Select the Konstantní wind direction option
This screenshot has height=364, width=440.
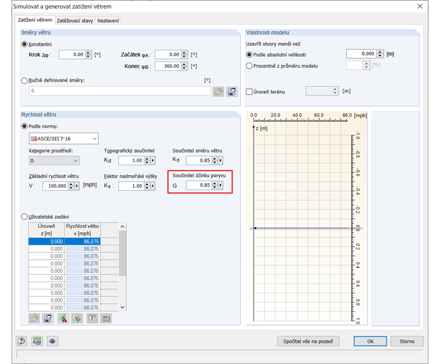24,45
